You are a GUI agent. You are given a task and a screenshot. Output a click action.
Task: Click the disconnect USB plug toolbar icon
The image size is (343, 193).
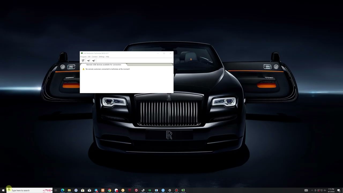[x=94, y=61]
